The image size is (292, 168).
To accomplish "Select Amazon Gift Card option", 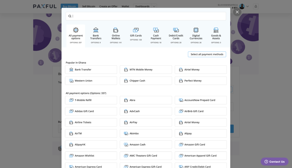I will 201,145.
